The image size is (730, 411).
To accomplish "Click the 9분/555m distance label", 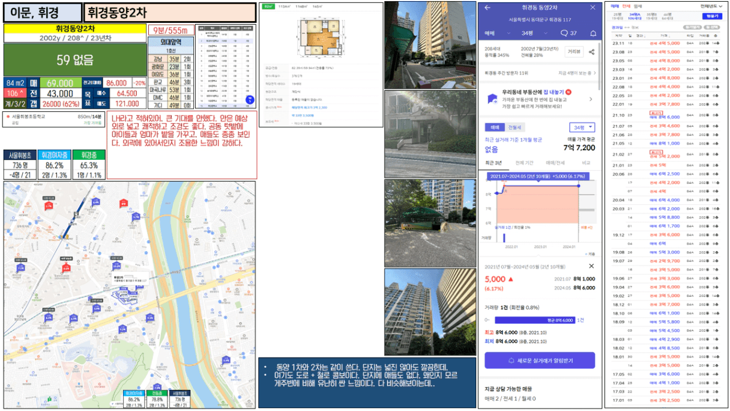I will tap(170, 30).
